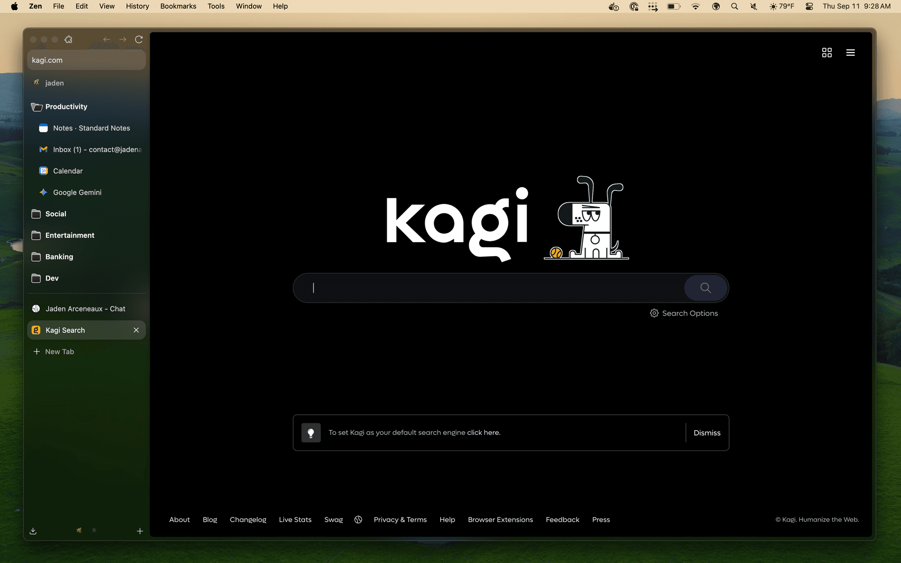Close the Kagi Search tab

(x=136, y=330)
